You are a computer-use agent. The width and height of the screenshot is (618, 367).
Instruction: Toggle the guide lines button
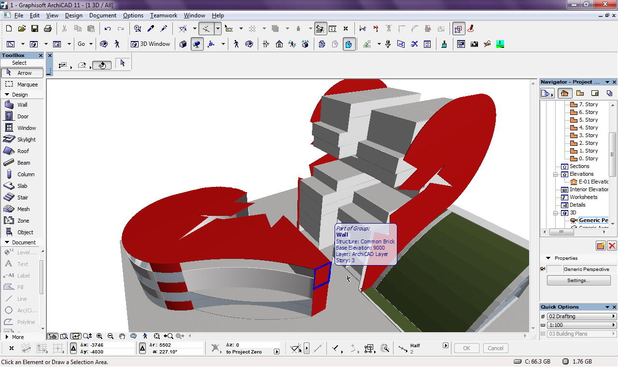(x=206, y=28)
